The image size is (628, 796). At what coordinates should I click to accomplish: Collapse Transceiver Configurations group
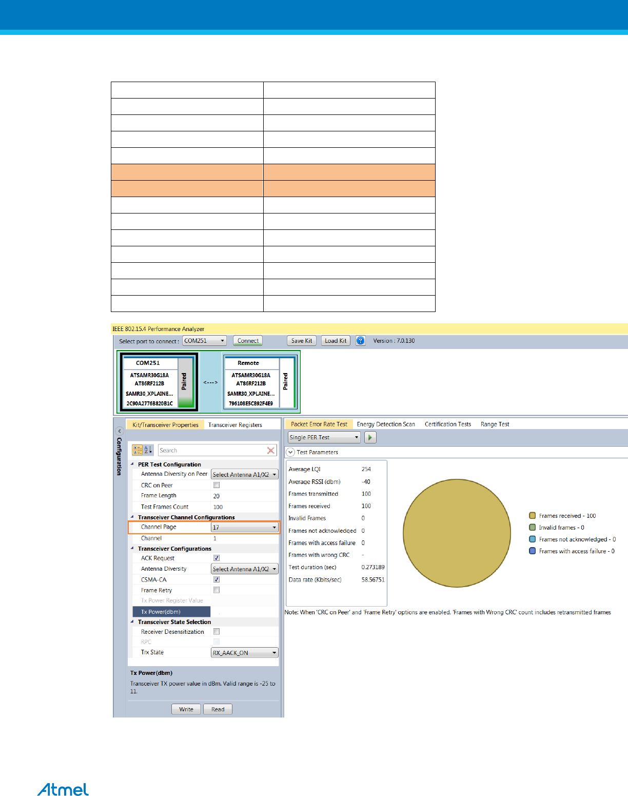(132, 548)
